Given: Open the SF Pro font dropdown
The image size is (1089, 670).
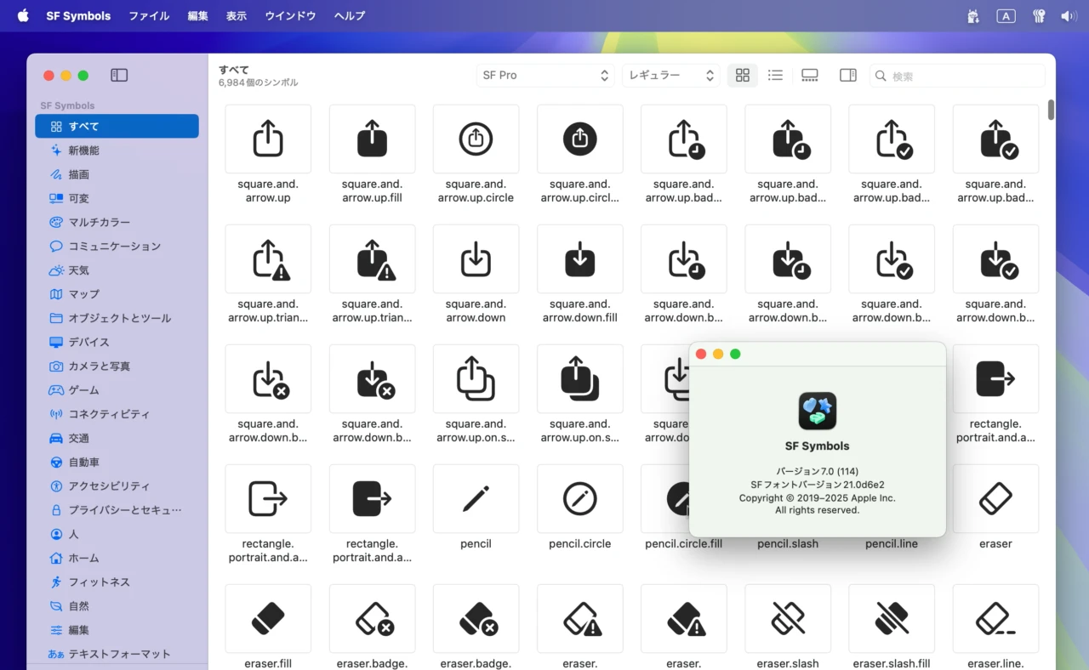Looking at the screenshot, I should click(x=544, y=76).
